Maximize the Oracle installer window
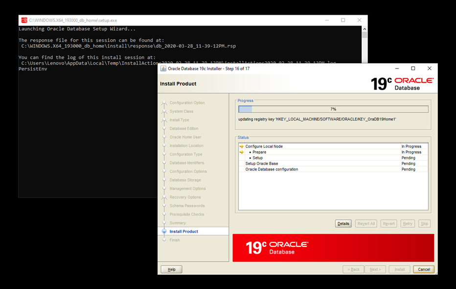The image size is (456, 289). pyautogui.click(x=413, y=69)
